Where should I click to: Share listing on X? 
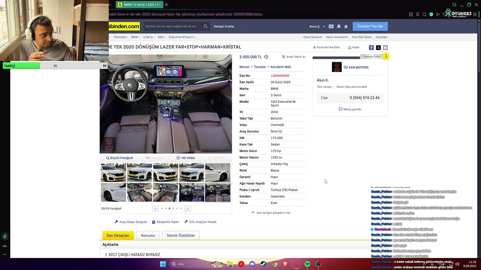[378, 48]
